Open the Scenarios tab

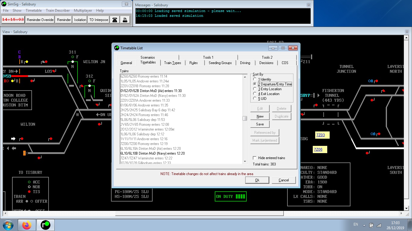coord(147,57)
